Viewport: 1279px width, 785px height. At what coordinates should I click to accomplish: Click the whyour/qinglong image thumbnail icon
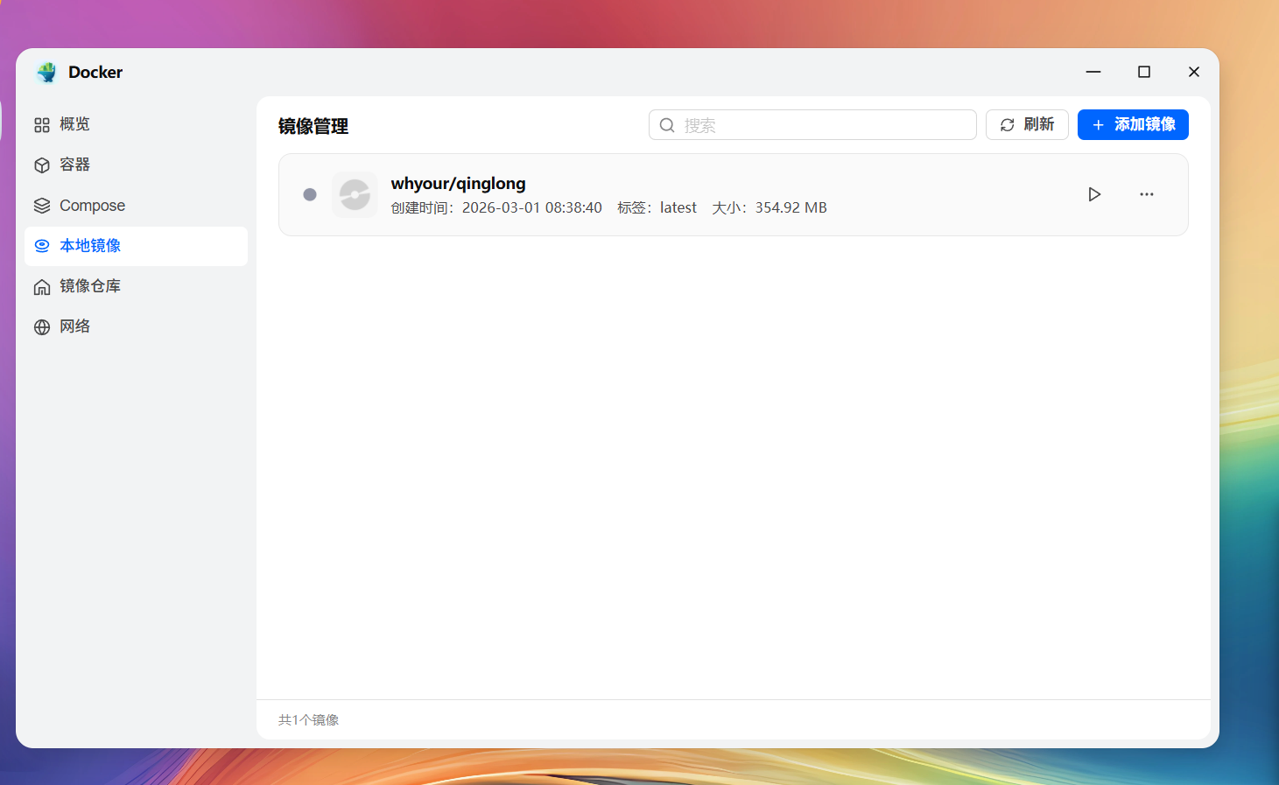[x=355, y=194]
